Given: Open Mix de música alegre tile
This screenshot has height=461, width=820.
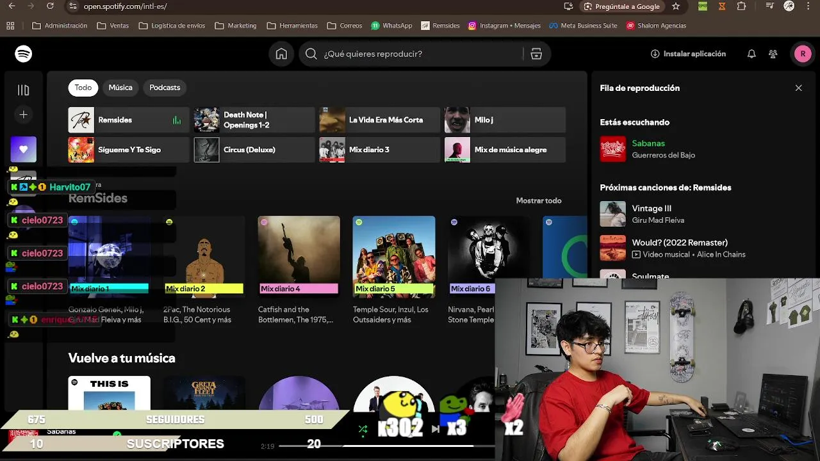Looking at the screenshot, I should [x=505, y=150].
